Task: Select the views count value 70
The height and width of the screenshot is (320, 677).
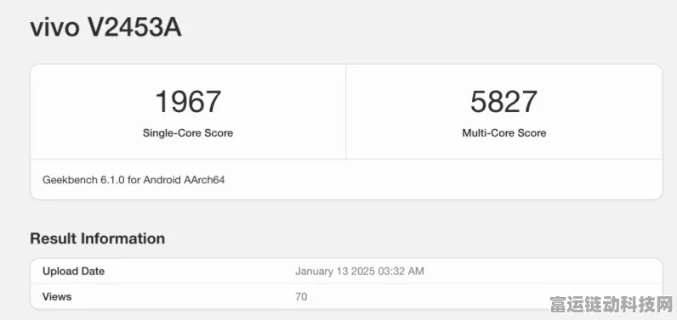Action: click(x=301, y=297)
